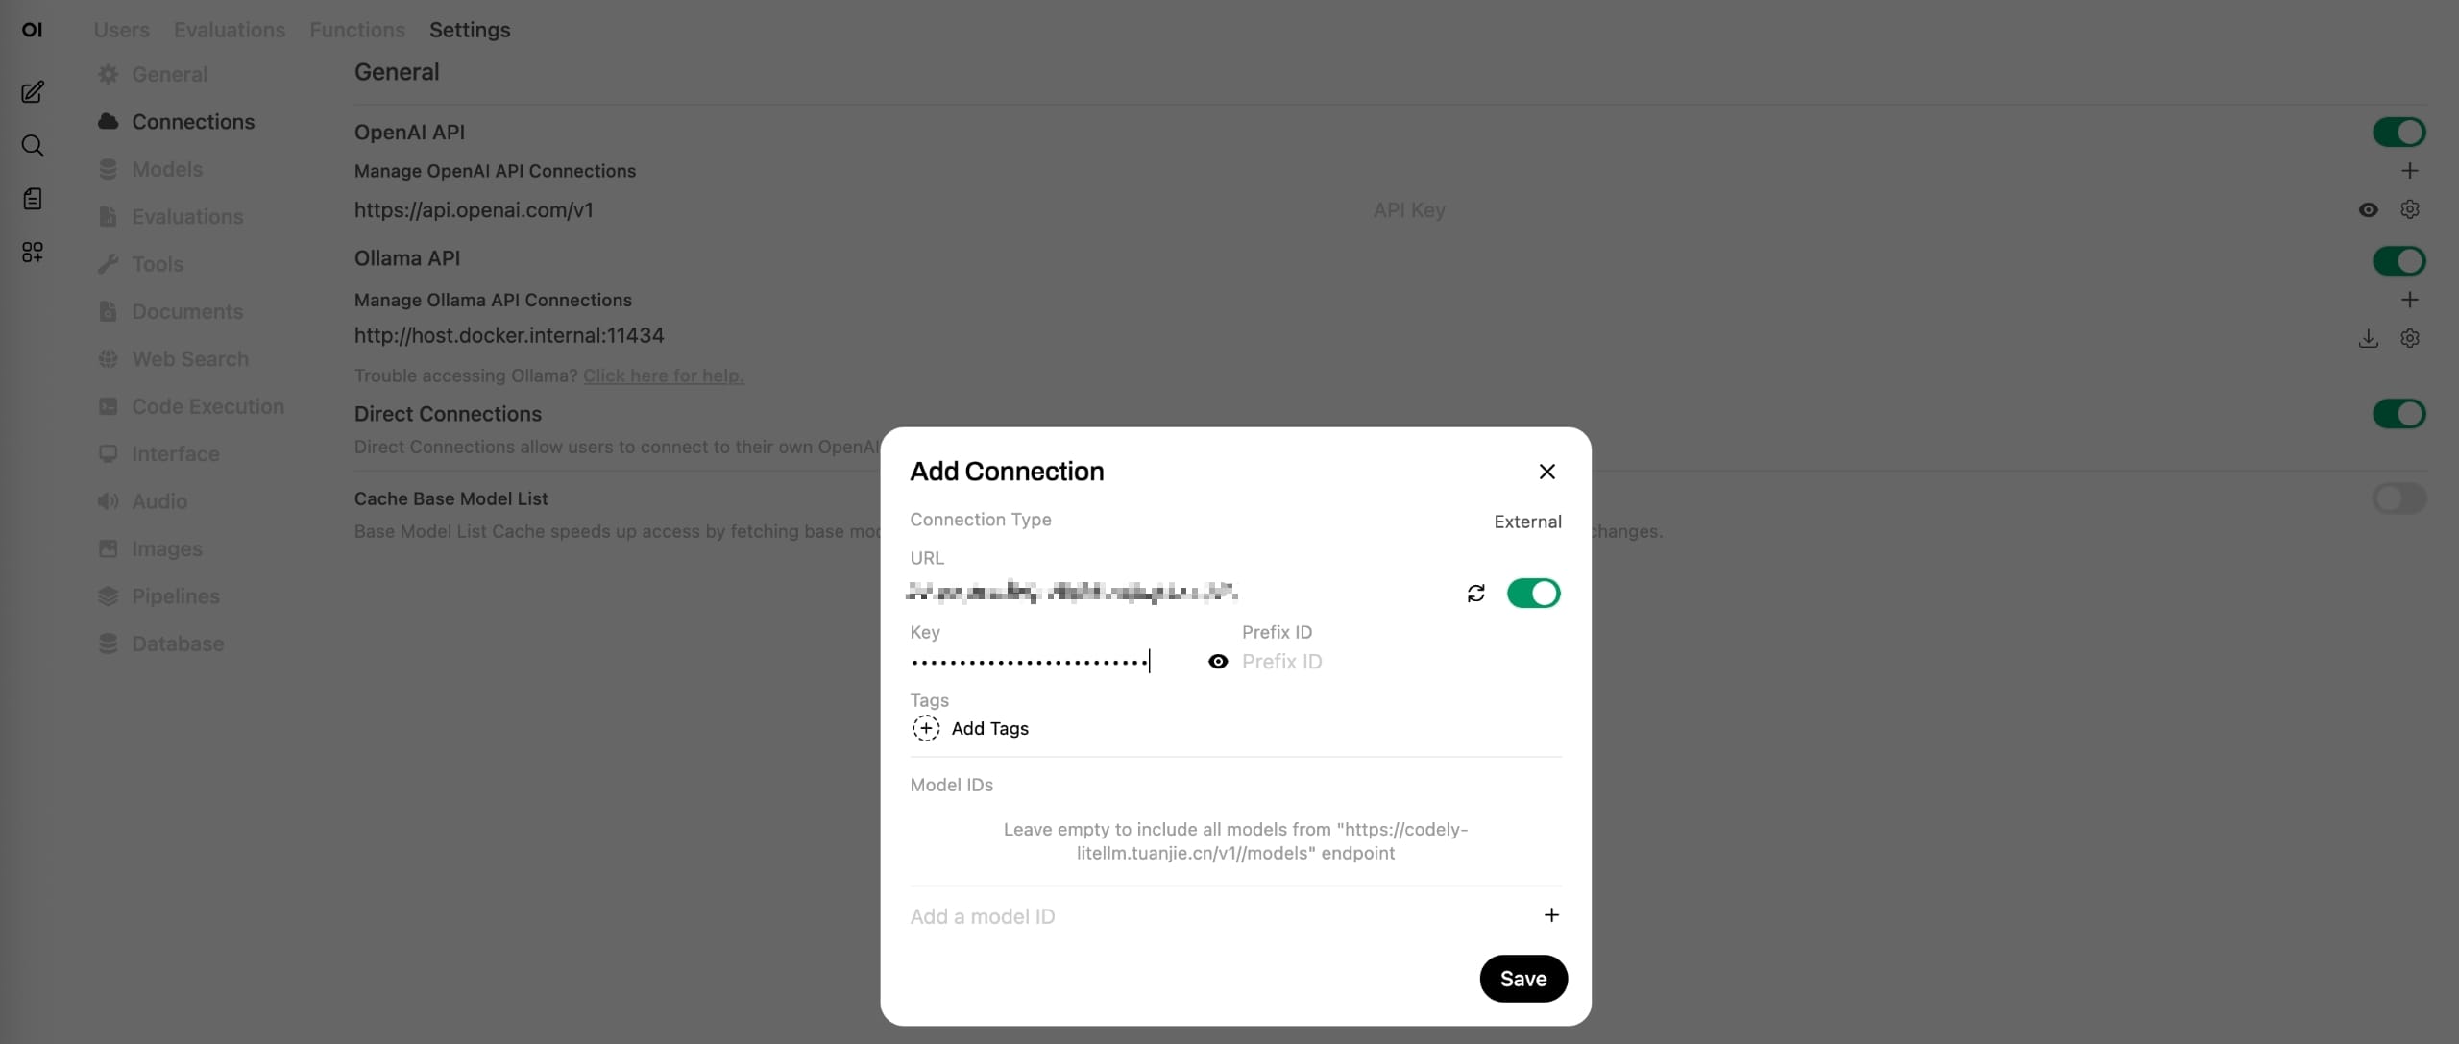Save the new connection
Viewport: 2459px width, 1044px height.
pyautogui.click(x=1522, y=979)
